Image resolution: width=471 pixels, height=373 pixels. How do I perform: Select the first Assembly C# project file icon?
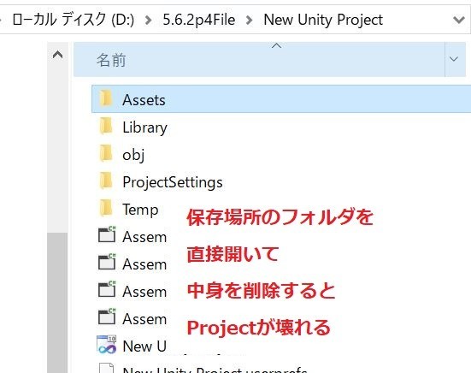[x=107, y=234]
